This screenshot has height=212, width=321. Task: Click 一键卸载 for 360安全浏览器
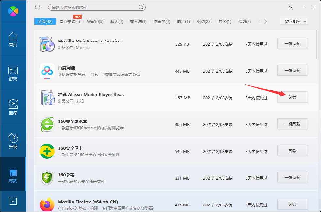(292, 124)
